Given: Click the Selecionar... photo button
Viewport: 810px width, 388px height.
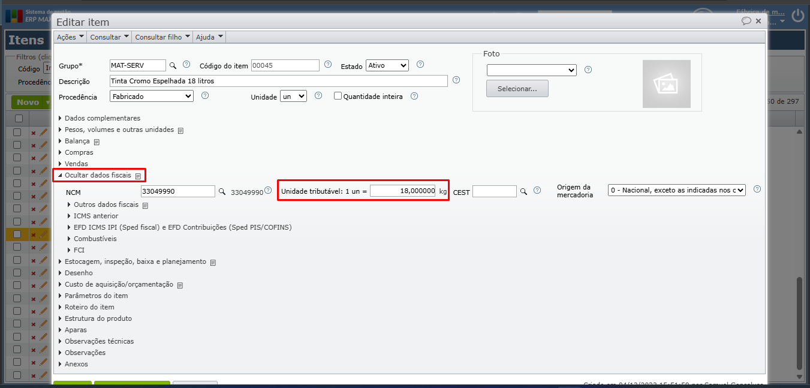Looking at the screenshot, I should pyautogui.click(x=517, y=89).
